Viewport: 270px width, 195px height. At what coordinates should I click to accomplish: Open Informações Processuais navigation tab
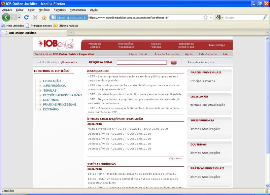(126, 45)
